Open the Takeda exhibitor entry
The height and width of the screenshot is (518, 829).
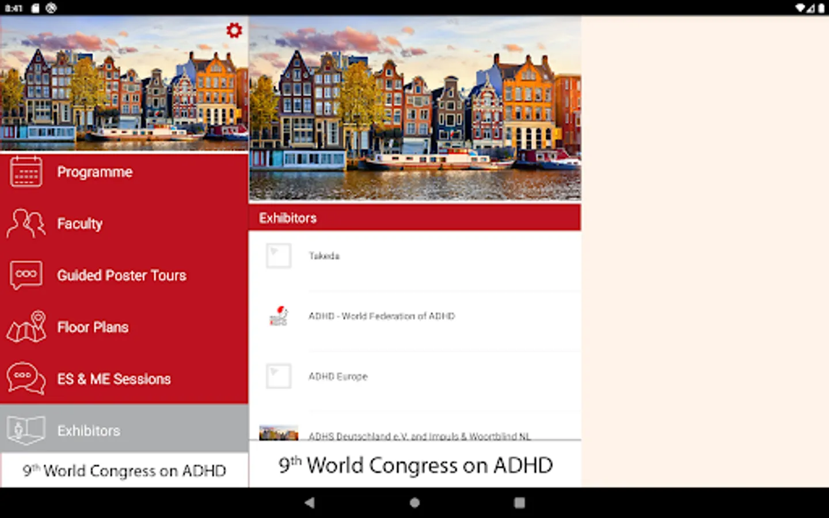414,261
